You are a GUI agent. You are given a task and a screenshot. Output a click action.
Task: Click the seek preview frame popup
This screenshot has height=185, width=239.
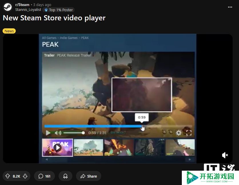pos(142,95)
